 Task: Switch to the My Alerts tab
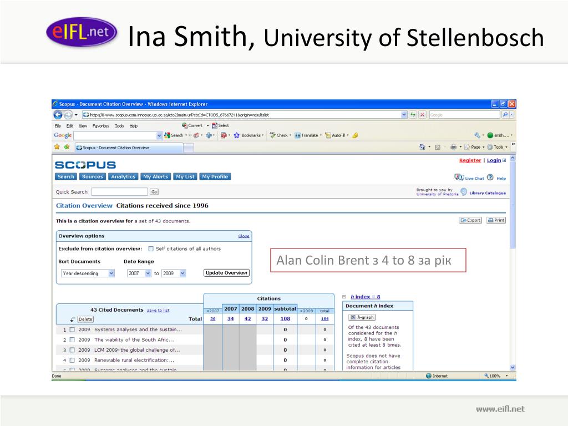click(x=155, y=177)
